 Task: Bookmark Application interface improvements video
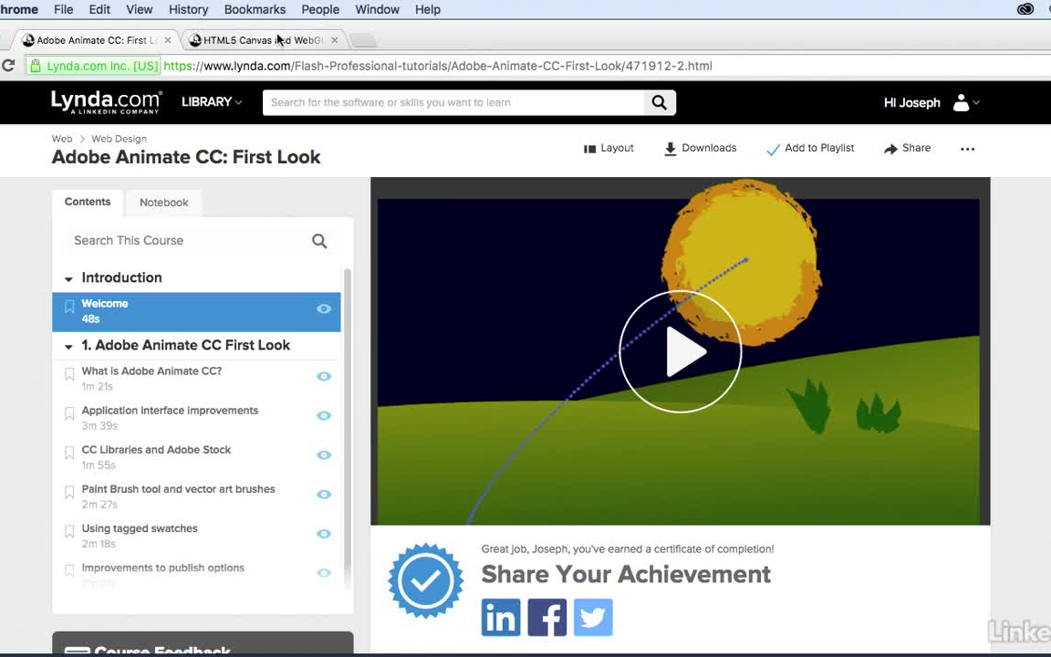tap(69, 413)
